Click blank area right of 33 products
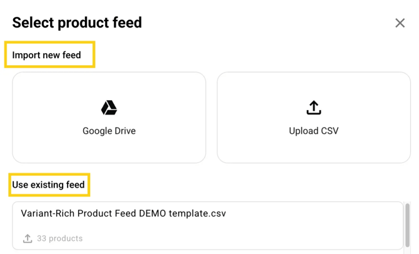Screen dimensions: 419x254 pyautogui.click(x=250, y=238)
